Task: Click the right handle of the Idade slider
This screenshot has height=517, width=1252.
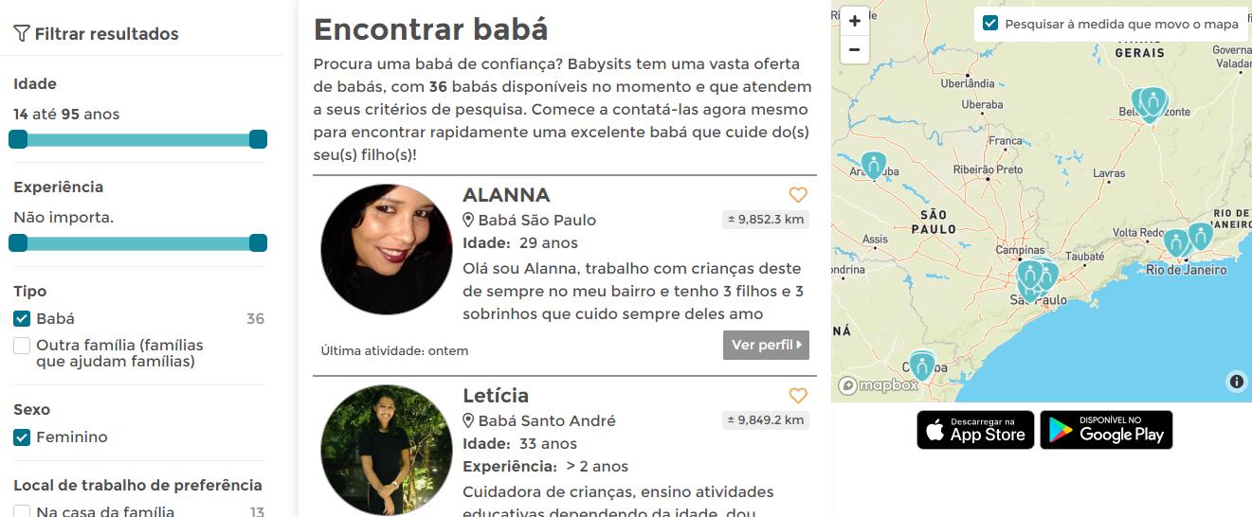Action: tap(258, 140)
